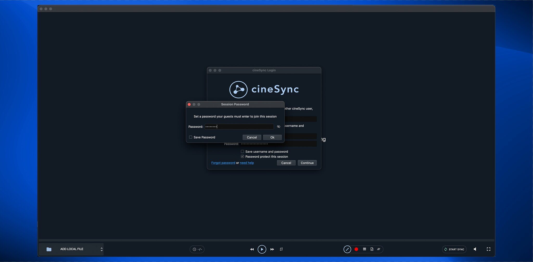Image resolution: width=533 pixels, height=262 pixels.
Task: Enter fullscreen mode
Action: (488, 249)
